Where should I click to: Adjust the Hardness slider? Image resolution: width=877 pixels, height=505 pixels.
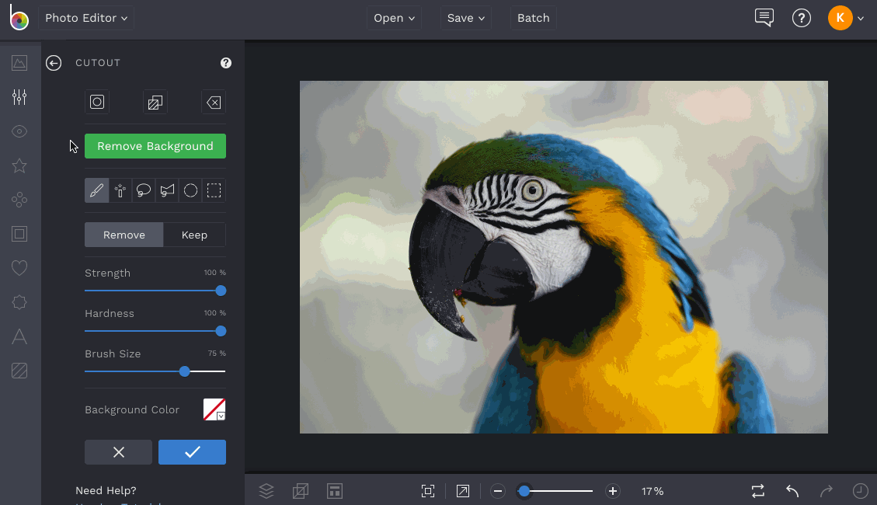click(x=155, y=331)
